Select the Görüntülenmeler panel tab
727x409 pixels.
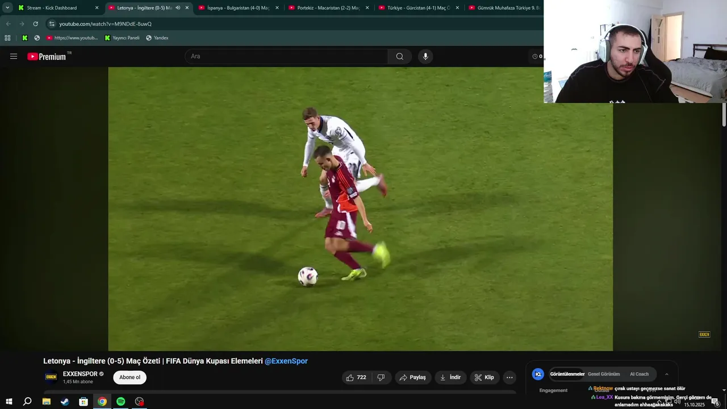point(567,374)
